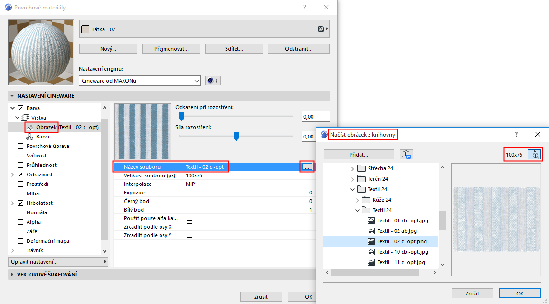This screenshot has height=304, width=549.
Task: Click the Odsazení při rozostření value field
Action: [x=315, y=117]
